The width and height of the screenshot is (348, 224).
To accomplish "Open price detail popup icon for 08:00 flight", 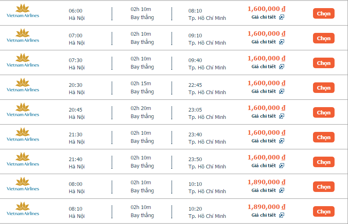I will (282, 190).
